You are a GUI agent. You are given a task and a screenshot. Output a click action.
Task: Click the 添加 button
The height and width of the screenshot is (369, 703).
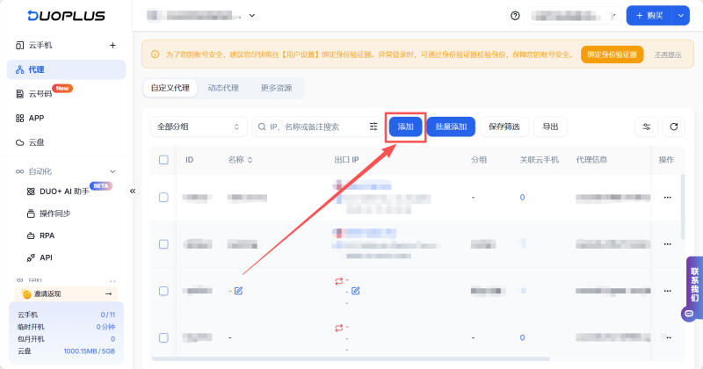tap(405, 127)
